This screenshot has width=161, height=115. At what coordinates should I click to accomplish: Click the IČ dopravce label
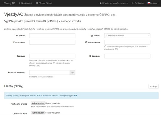(95, 56)
